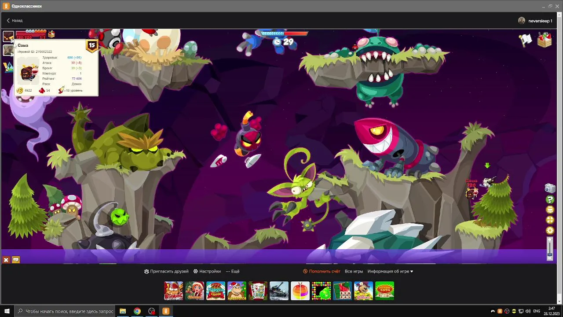The height and width of the screenshot is (317, 563).
Task: Click Саша's character on the right cliff
Action: (472, 192)
